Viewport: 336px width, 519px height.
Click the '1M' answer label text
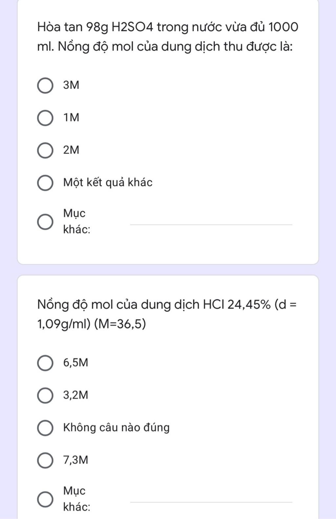[x=71, y=117]
